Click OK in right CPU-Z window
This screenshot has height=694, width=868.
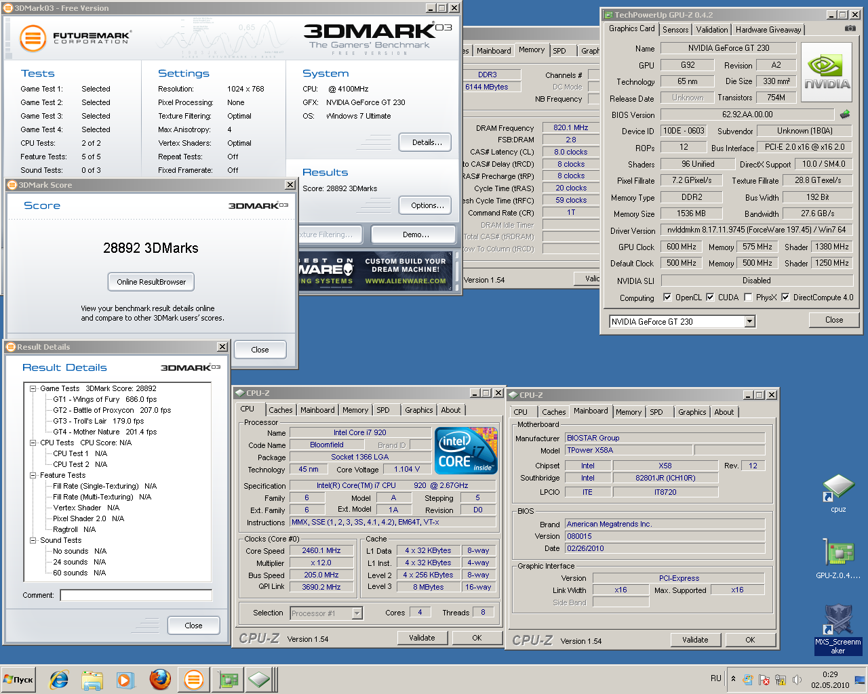[750, 640]
